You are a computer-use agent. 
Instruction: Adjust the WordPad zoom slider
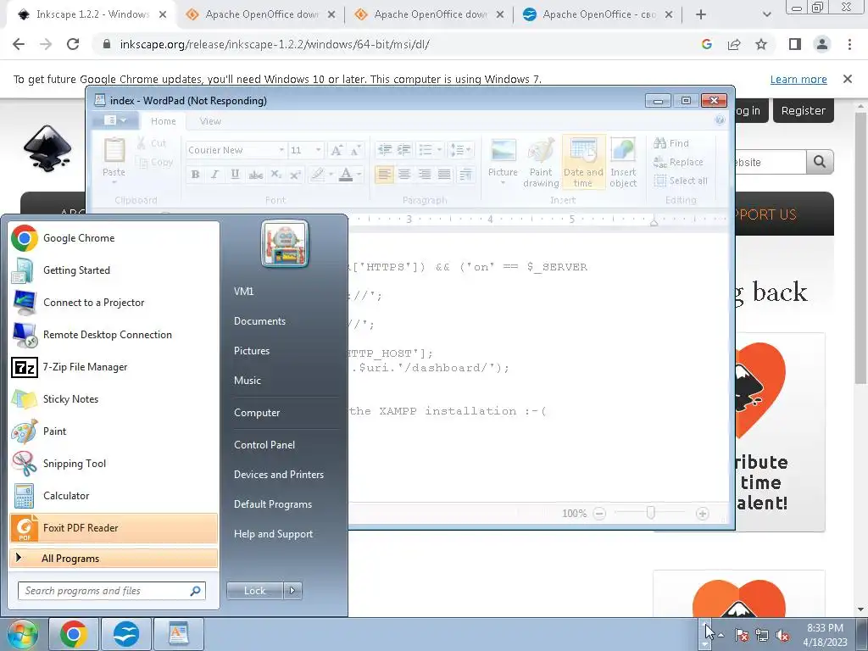(650, 513)
